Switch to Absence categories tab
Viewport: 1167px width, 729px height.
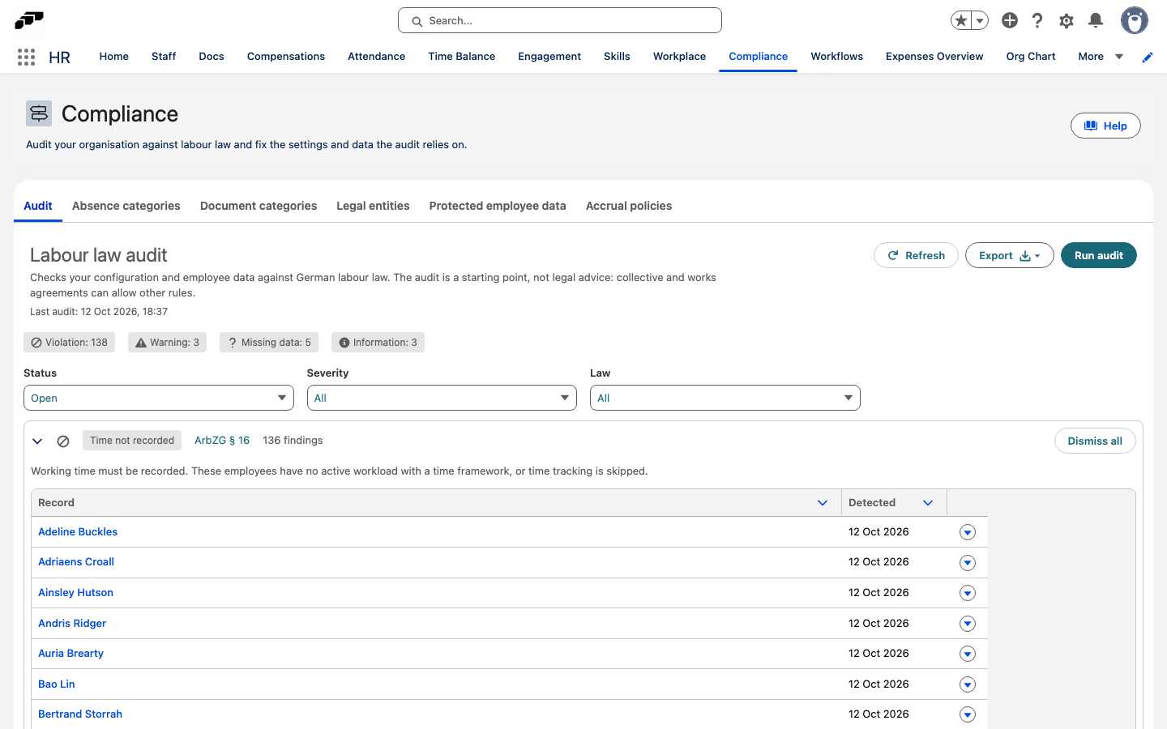[126, 206]
